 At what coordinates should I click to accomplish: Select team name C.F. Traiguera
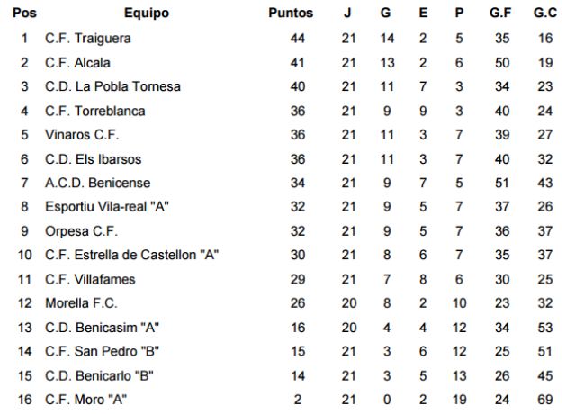tap(88, 39)
